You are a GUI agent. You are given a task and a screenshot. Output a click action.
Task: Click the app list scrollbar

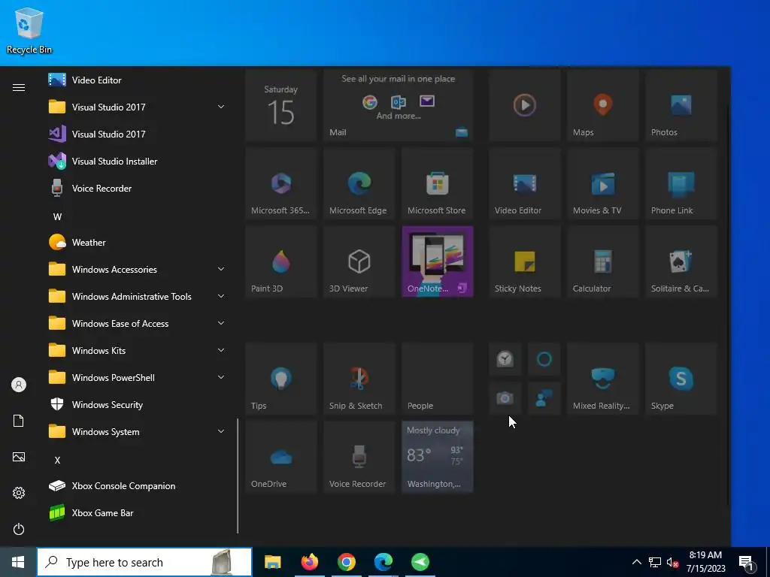click(x=238, y=476)
